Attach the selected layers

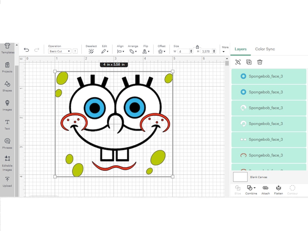click(265, 190)
